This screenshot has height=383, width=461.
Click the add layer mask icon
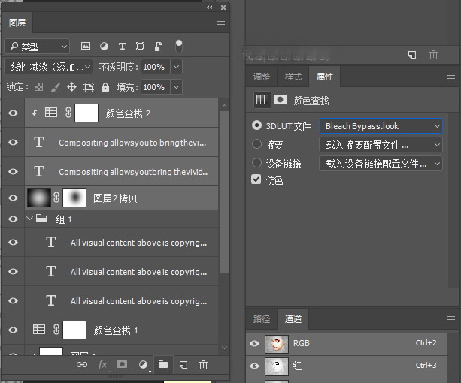[122, 365]
